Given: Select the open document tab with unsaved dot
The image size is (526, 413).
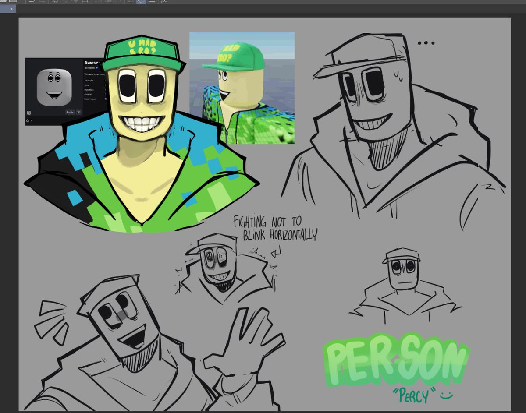Looking at the screenshot, I should point(8,8).
